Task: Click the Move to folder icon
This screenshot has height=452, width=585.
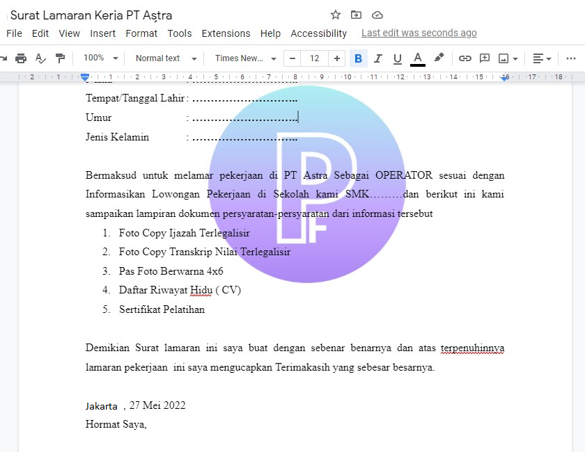Action: click(x=356, y=15)
